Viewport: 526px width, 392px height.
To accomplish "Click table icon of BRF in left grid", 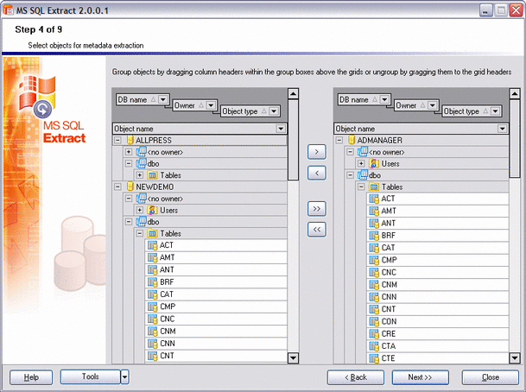I will 152,282.
